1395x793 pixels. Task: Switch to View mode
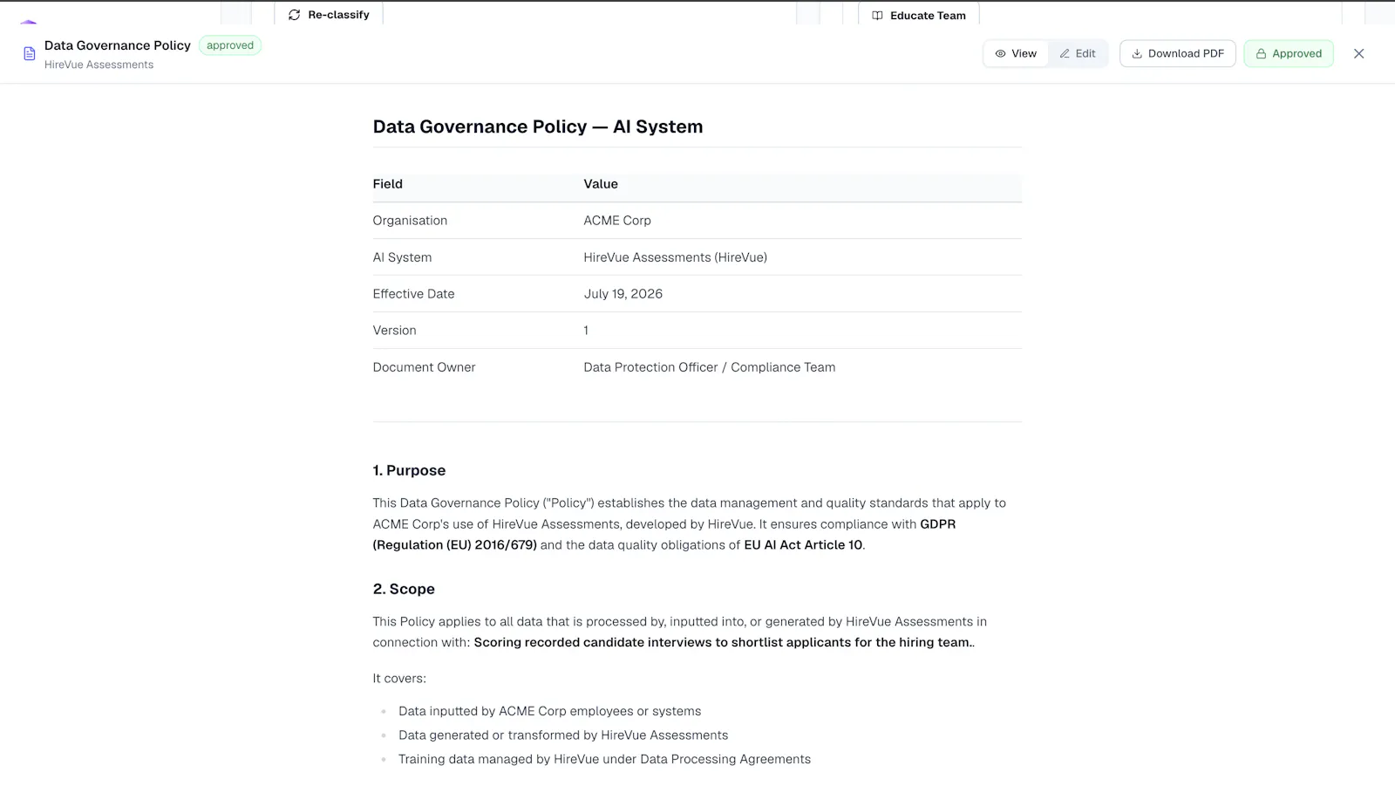click(x=1016, y=54)
